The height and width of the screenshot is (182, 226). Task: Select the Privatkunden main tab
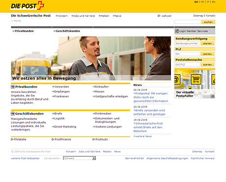click(23, 31)
